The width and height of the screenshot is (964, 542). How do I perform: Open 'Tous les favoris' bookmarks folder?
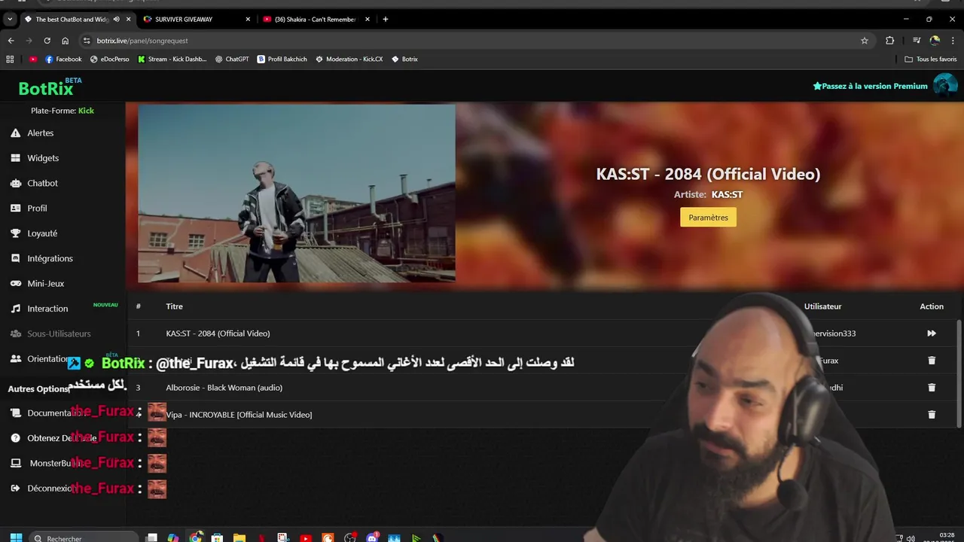click(x=930, y=59)
